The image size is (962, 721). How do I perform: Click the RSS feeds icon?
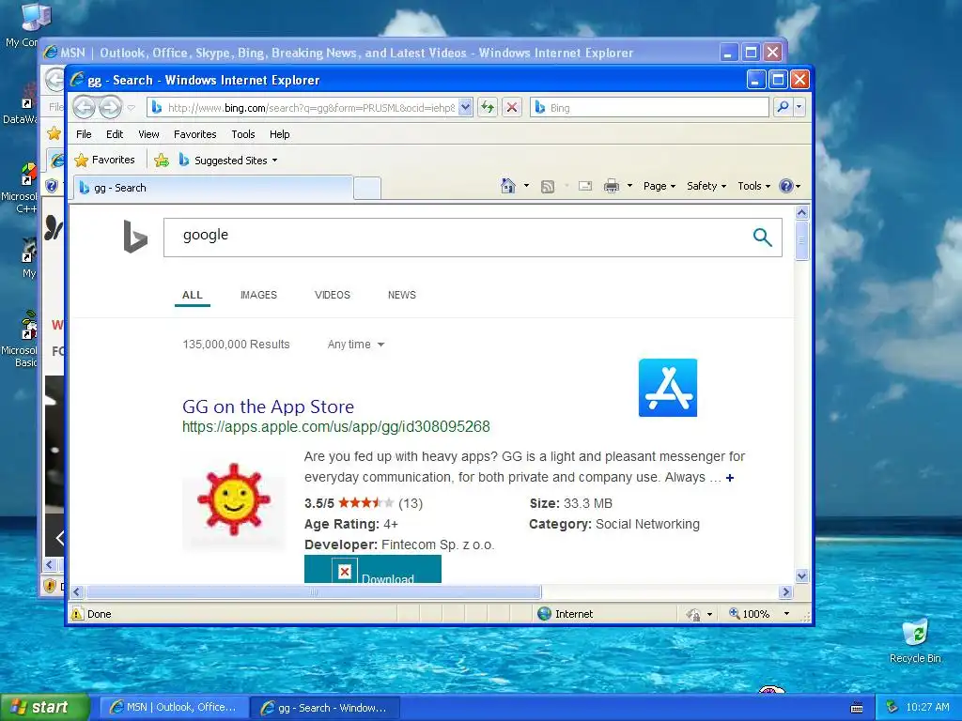[x=548, y=187]
